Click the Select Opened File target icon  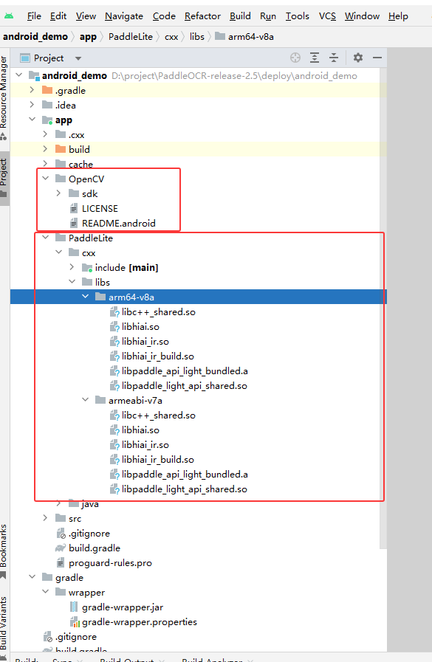pos(295,58)
